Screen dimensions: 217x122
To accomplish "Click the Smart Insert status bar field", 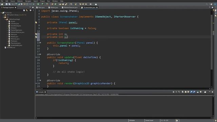I will click(x=150, y=121).
